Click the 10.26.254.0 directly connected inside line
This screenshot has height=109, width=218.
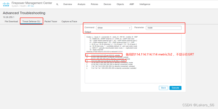[x=109, y=63]
